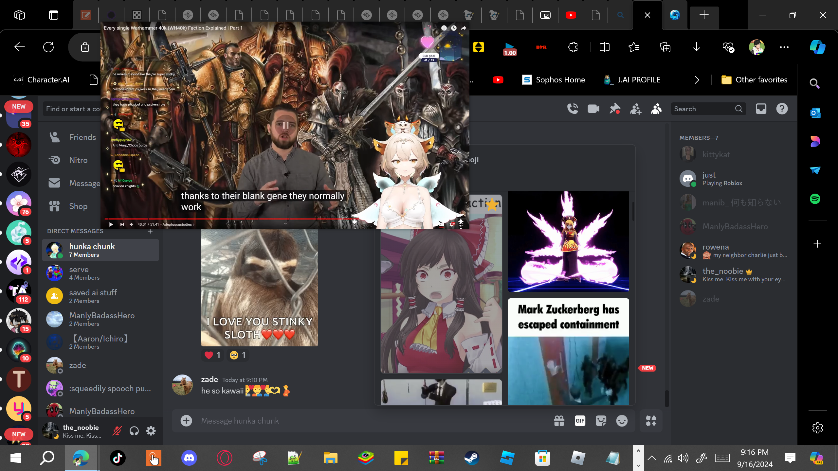The height and width of the screenshot is (471, 838).
Task: Expand the chevron below video progress bar
Action: 285,224
